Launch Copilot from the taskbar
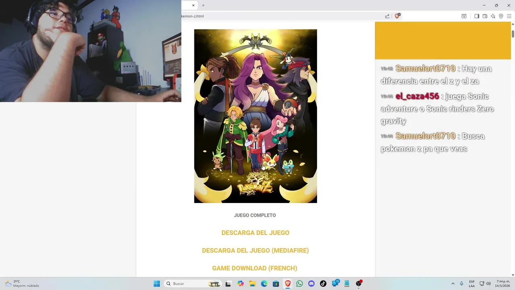 point(241,284)
